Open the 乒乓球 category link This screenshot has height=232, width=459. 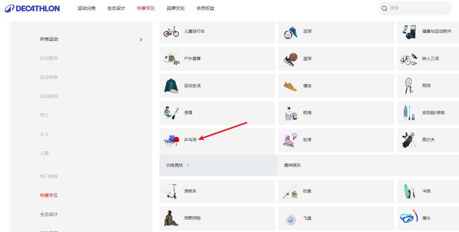(x=190, y=140)
